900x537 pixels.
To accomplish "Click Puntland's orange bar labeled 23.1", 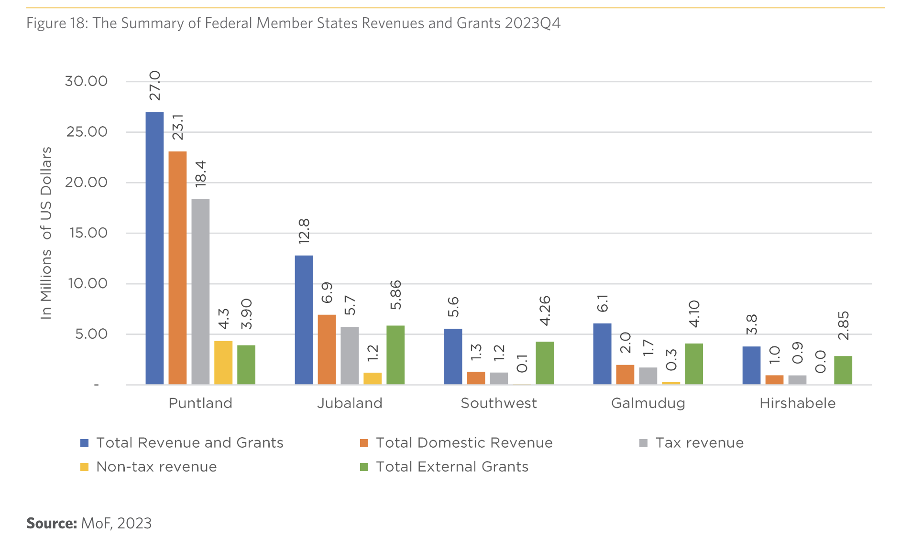I will 177,268.
